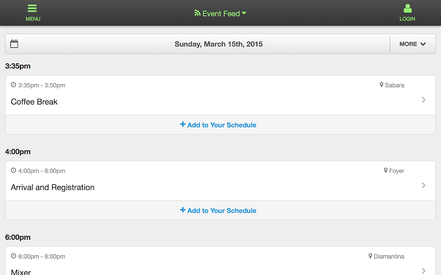Click the clock icon for 3:35pm - 3:50pm
The image size is (441, 275).
pyautogui.click(x=13, y=85)
